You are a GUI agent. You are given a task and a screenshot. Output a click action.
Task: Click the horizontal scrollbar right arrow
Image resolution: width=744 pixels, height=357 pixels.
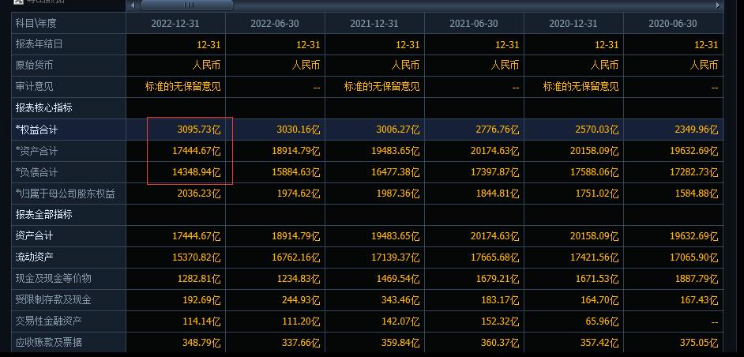click(718, 6)
